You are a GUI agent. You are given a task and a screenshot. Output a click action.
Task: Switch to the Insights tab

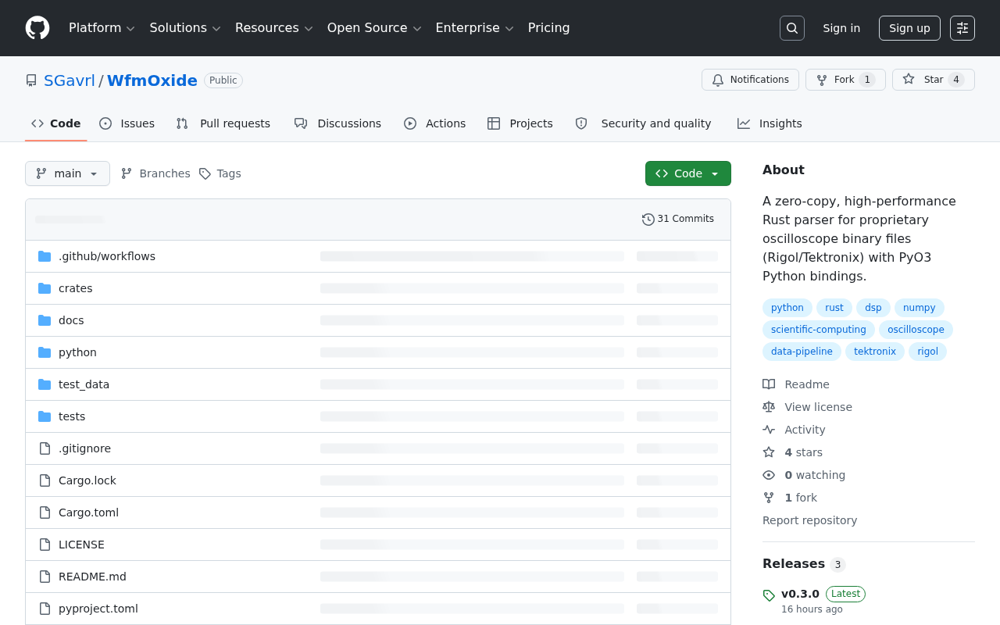coord(770,123)
